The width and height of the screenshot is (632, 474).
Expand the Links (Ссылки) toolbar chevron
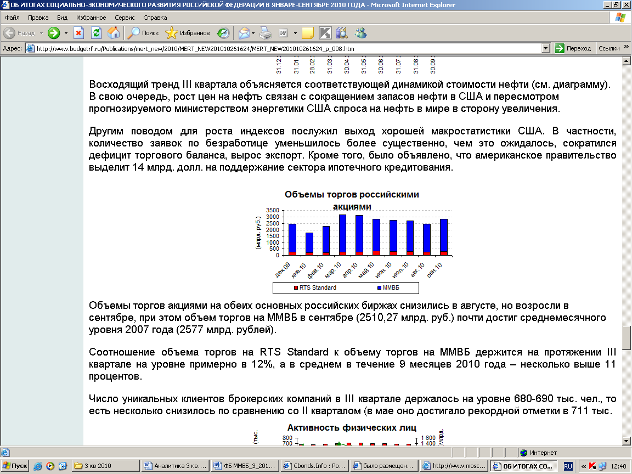[627, 47]
